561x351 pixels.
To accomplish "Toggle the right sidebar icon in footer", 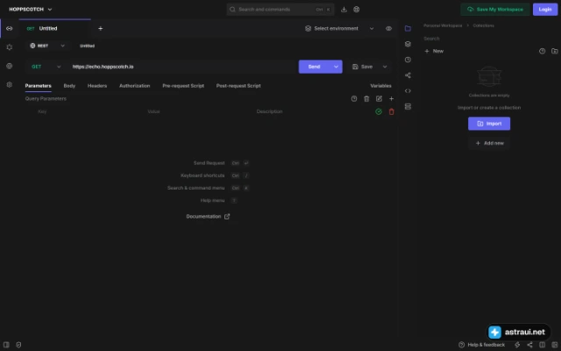I will pos(555,345).
